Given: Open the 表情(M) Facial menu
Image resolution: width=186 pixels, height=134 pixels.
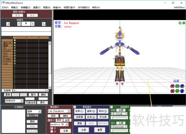Looking at the screenshot, I should click(57, 7).
